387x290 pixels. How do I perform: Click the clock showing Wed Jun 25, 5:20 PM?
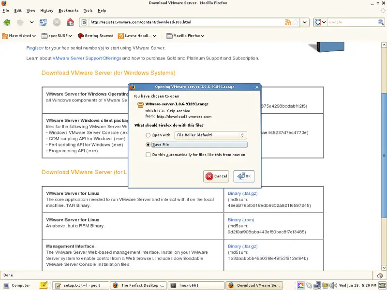point(357,285)
